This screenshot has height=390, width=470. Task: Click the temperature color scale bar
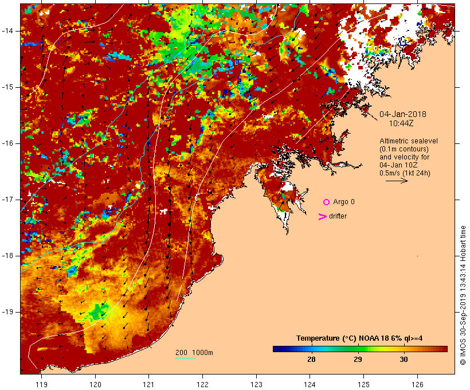[x=360, y=349]
